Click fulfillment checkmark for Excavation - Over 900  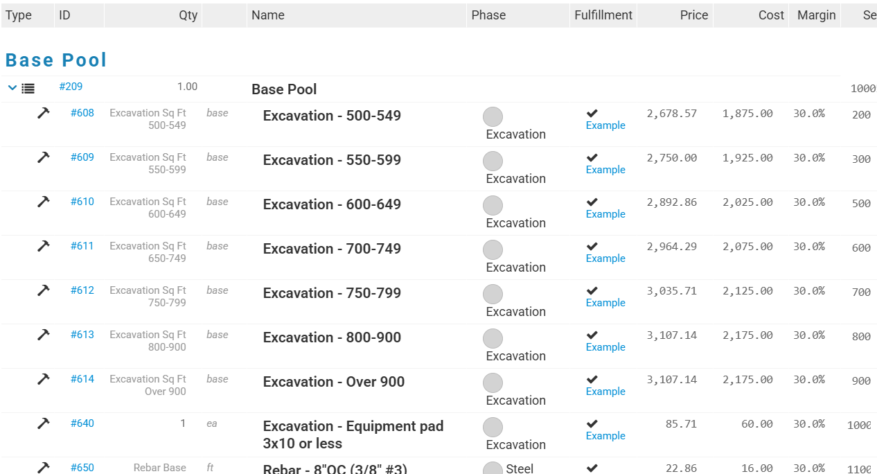(x=592, y=380)
